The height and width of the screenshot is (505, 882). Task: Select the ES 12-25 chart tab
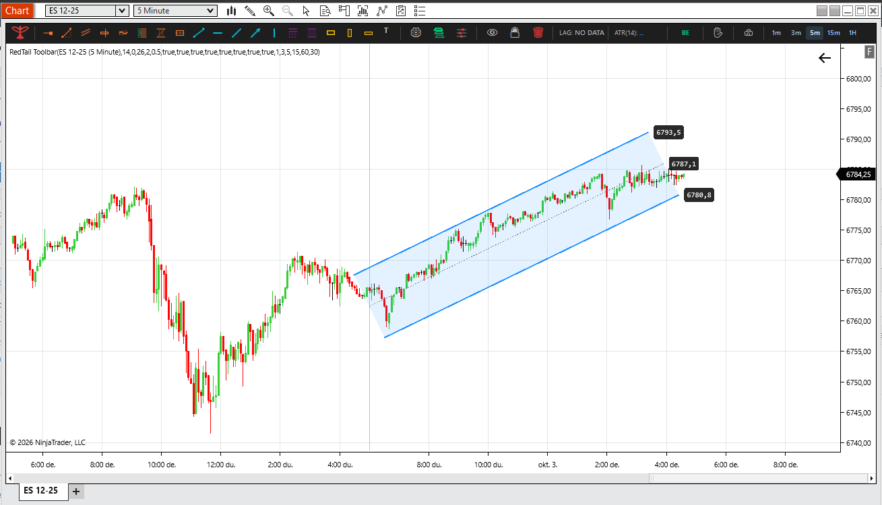click(41, 491)
